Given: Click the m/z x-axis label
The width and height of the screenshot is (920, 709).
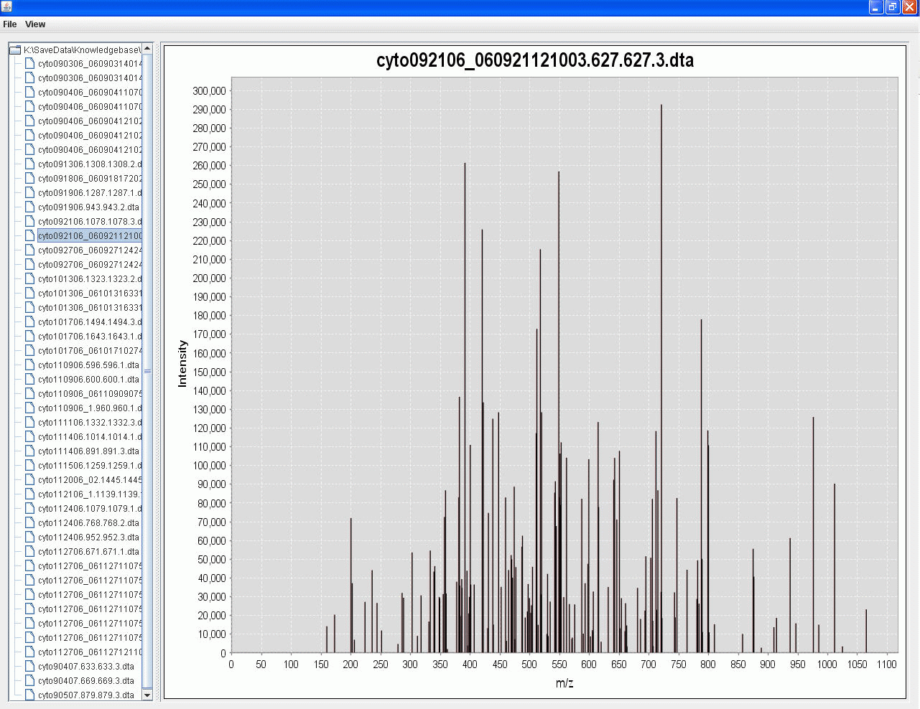Looking at the screenshot, I should 564,683.
